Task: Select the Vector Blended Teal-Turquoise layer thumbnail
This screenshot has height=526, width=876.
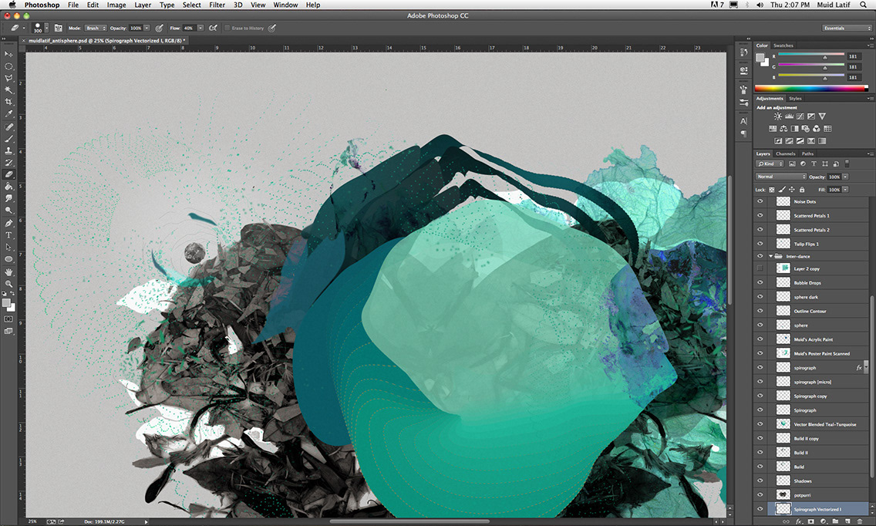Action: pyautogui.click(x=783, y=424)
